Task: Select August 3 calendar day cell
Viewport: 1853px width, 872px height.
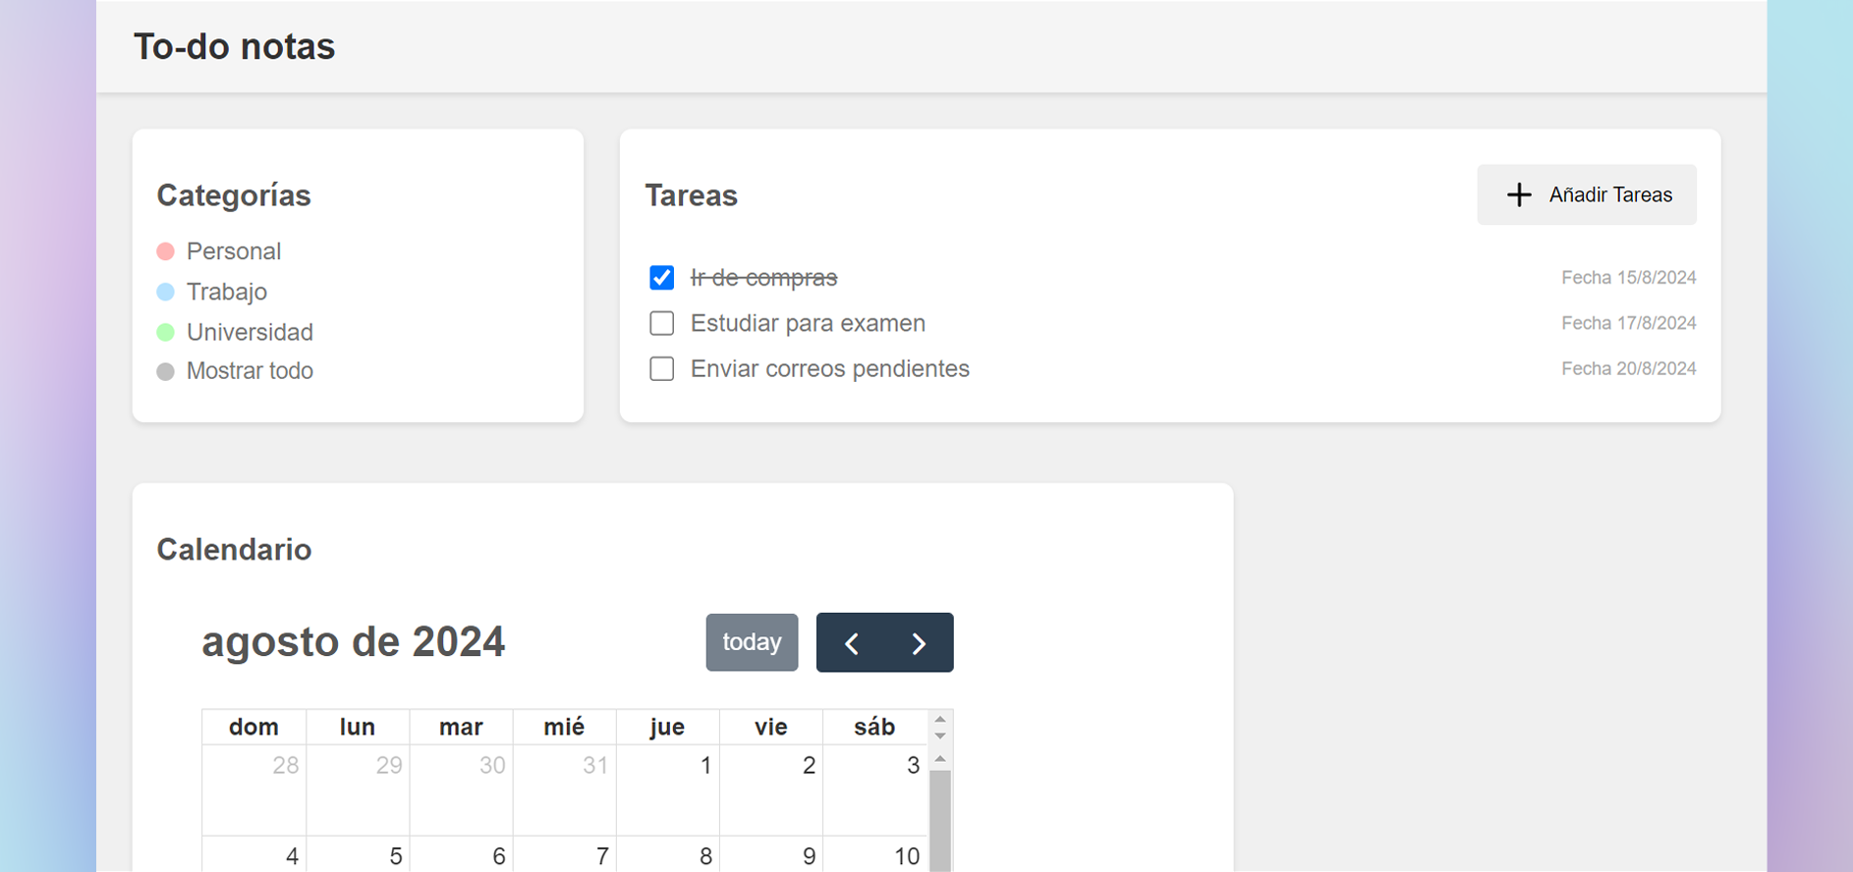Action: coord(874,790)
